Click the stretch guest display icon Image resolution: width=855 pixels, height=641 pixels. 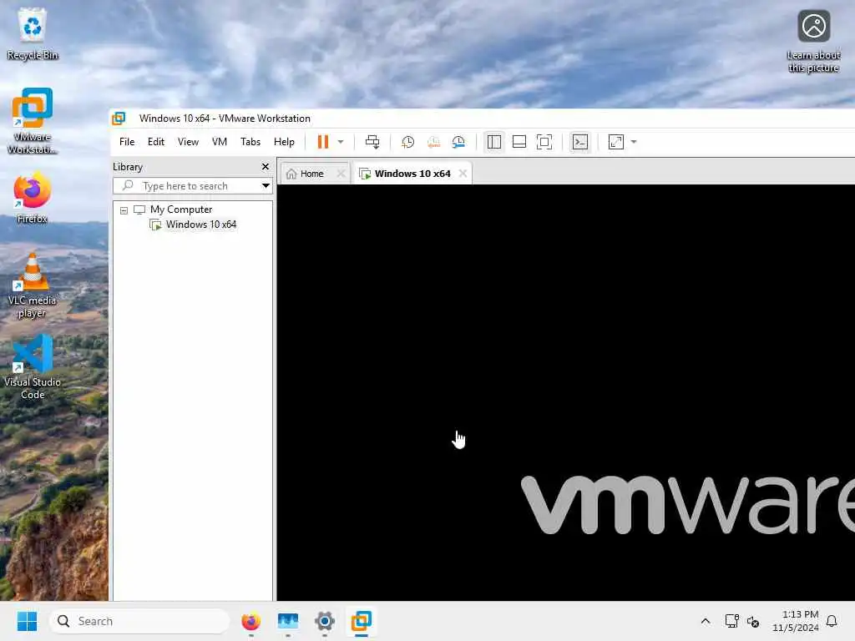coord(615,142)
